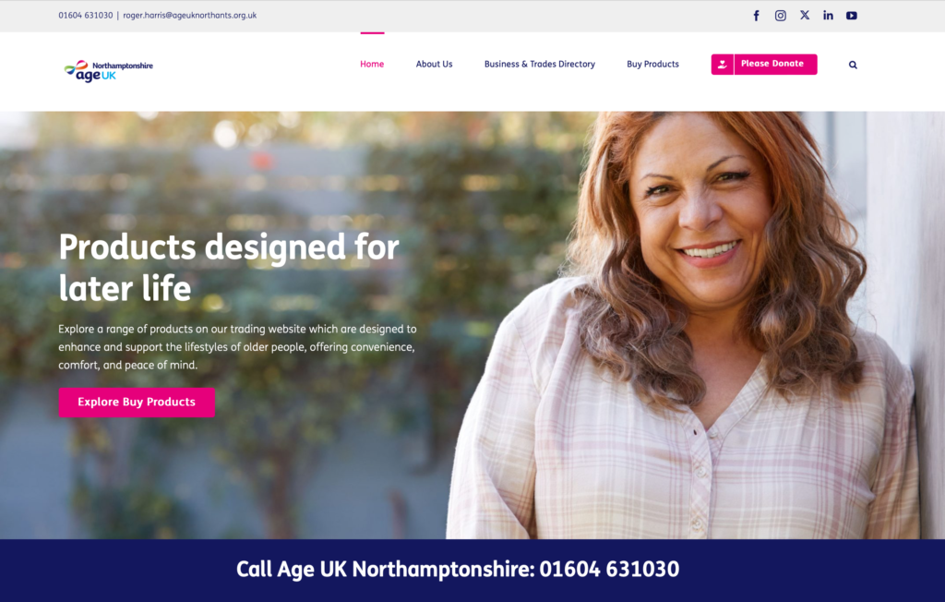
Task: Select Buy Products in navigation
Action: point(652,64)
